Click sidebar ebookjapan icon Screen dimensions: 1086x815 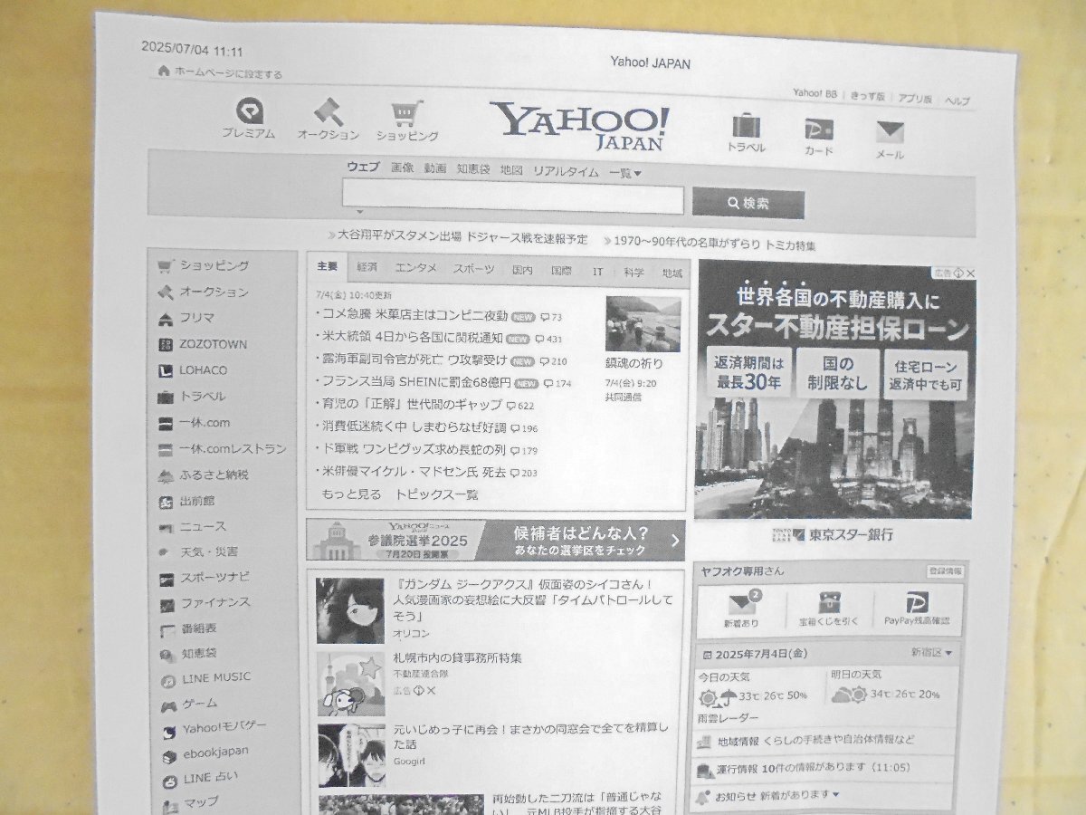[169, 755]
